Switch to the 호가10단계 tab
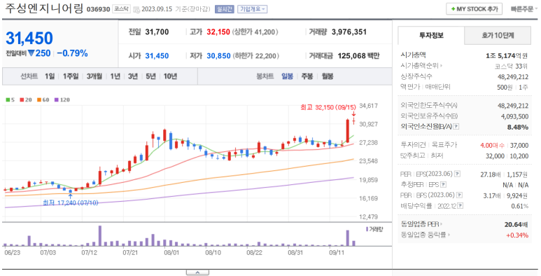This screenshot has height=276, width=541. point(498,35)
